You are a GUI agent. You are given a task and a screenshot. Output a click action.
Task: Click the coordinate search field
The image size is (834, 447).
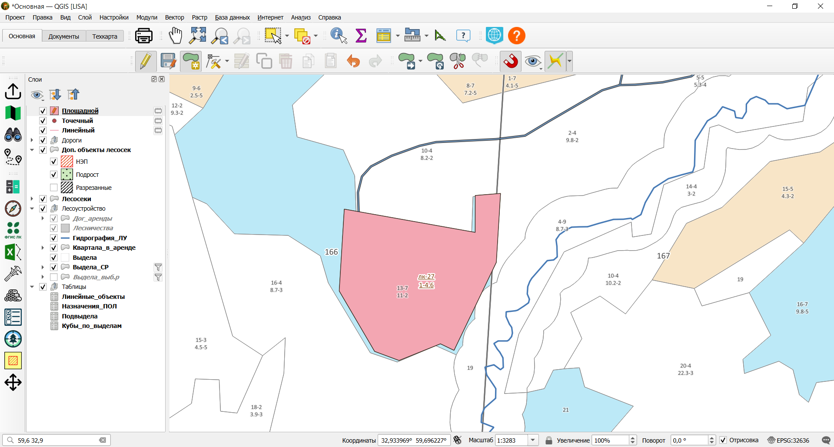[56, 440]
